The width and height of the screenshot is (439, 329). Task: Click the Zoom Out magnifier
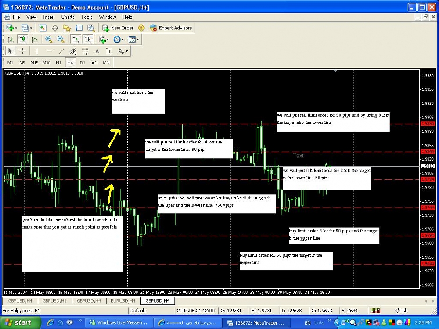tap(61, 39)
